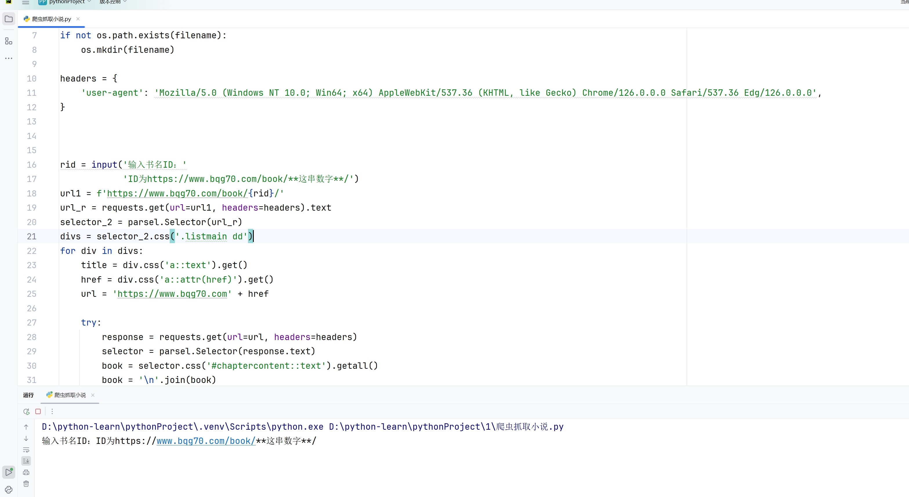Open the Run tool window icon
Viewport: 909px width, 497px height.
click(9, 472)
